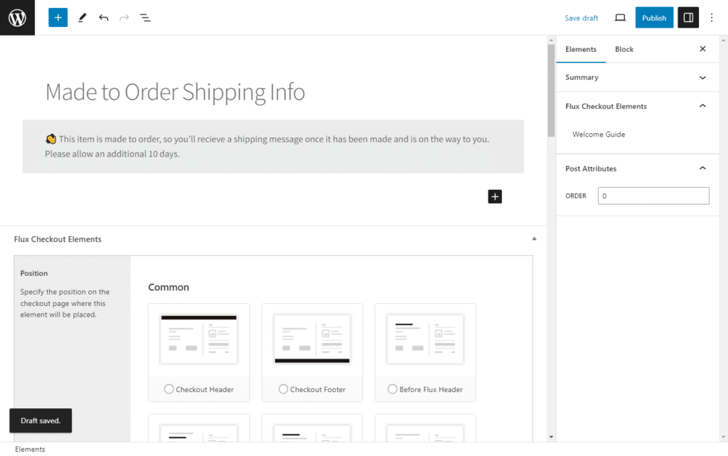This screenshot has width=728, height=456.
Task: Open the block inserter
Action: pyautogui.click(x=58, y=17)
